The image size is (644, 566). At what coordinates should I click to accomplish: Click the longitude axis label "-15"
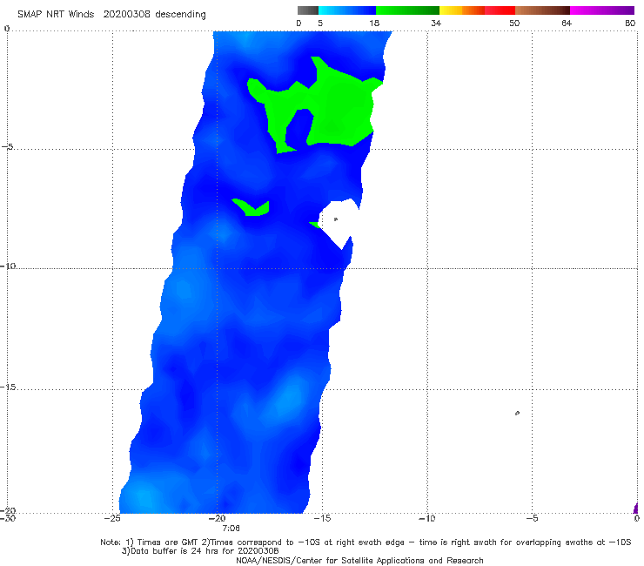[322, 518]
